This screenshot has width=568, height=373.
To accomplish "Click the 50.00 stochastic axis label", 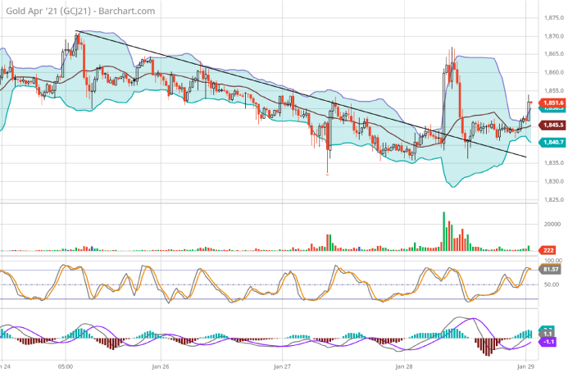I will 552,284.
